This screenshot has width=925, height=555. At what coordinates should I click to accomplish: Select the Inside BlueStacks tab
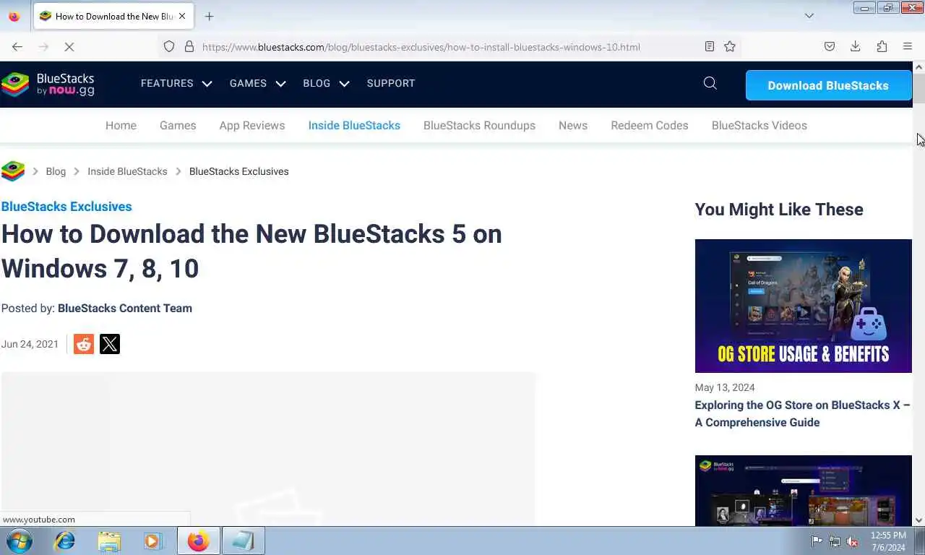[x=354, y=125]
